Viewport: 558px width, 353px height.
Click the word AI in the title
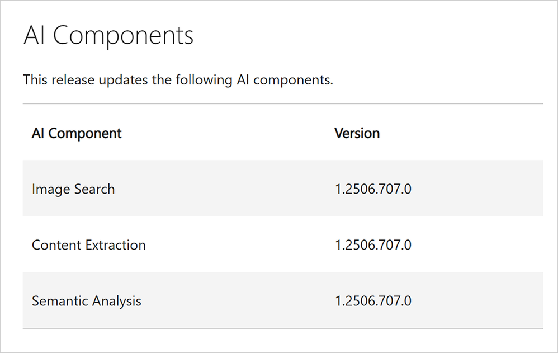(35, 36)
